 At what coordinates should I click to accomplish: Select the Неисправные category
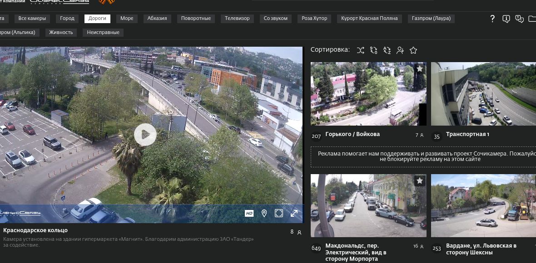pyautogui.click(x=103, y=32)
